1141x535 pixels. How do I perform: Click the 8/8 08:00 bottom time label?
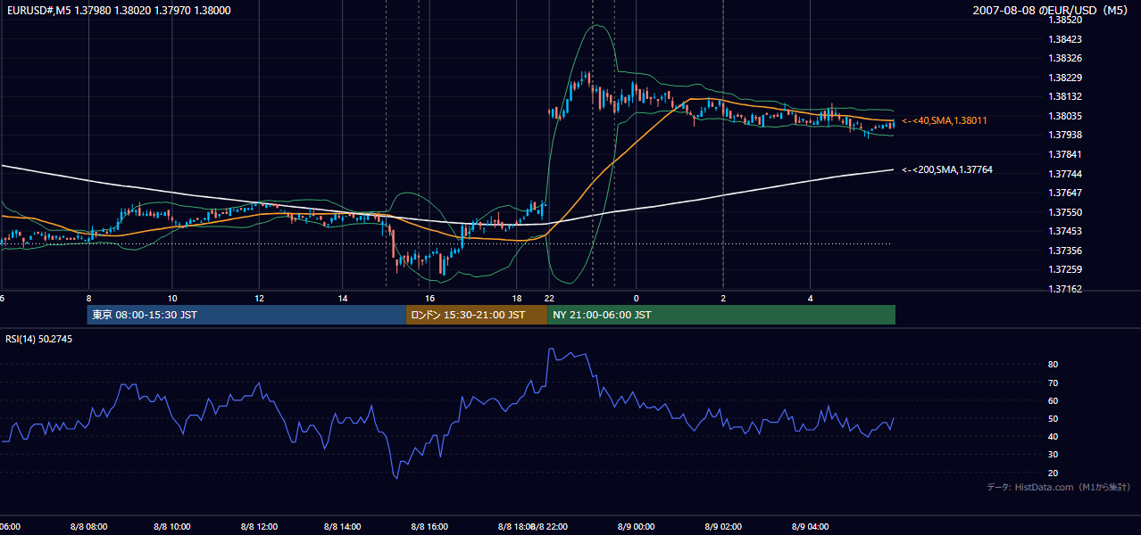click(88, 527)
